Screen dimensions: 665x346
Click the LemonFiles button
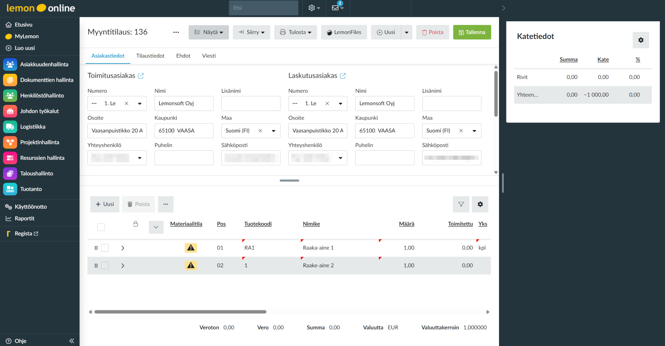[x=344, y=32]
